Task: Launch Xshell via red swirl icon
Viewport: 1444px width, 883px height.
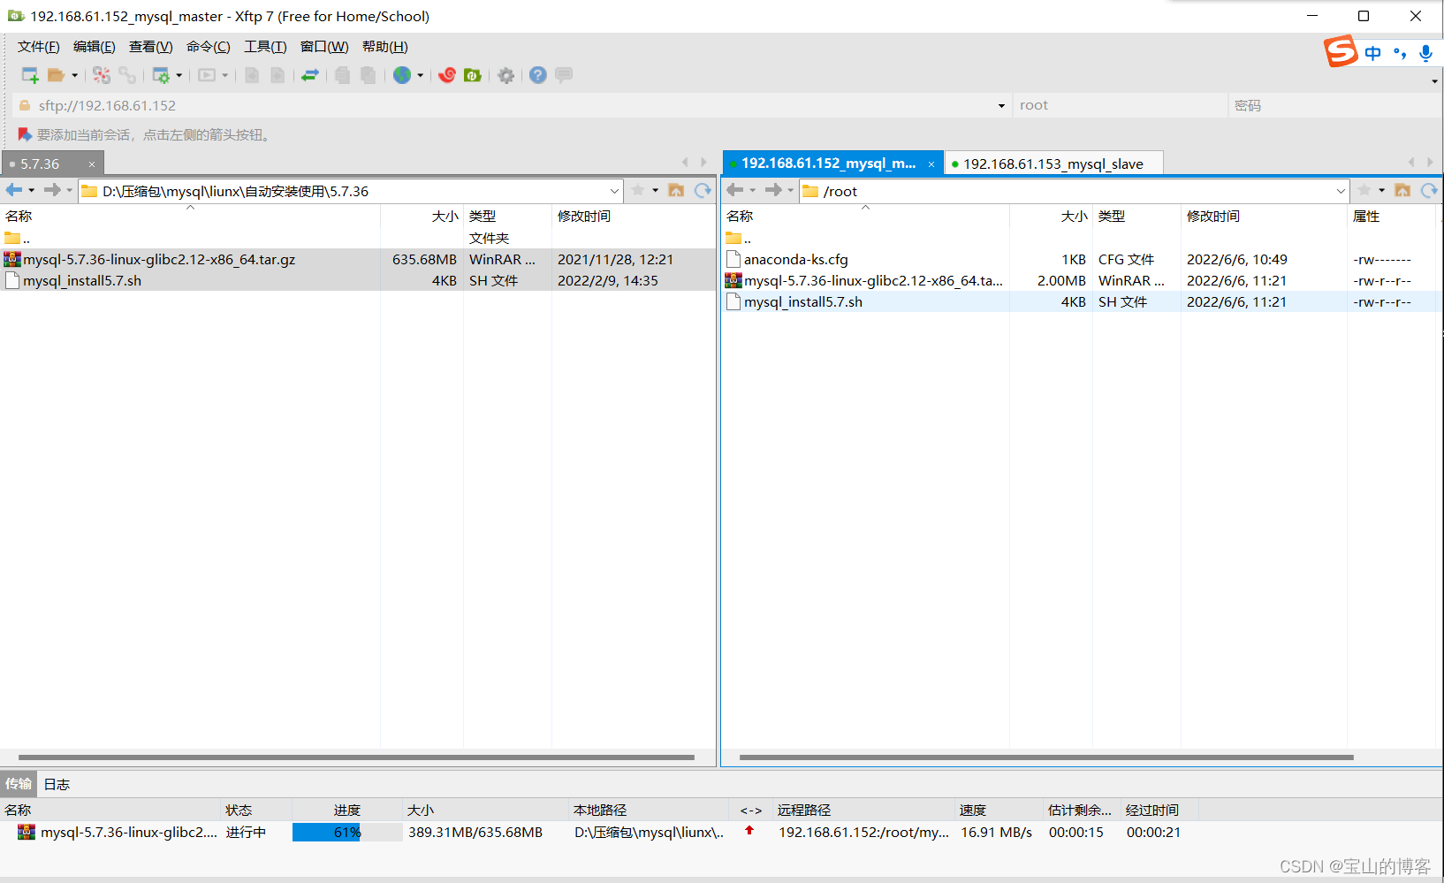Action: [447, 75]
